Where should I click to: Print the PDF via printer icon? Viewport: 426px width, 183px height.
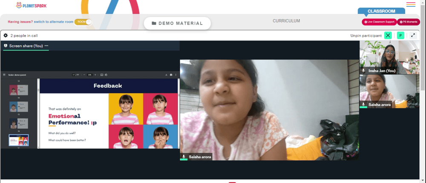[x=171, y=74]
